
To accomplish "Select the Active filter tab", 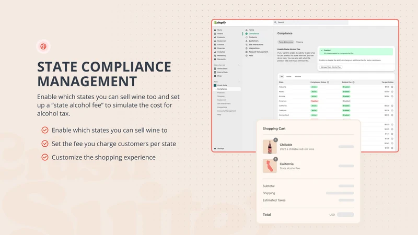I will [x=289, y=76].
